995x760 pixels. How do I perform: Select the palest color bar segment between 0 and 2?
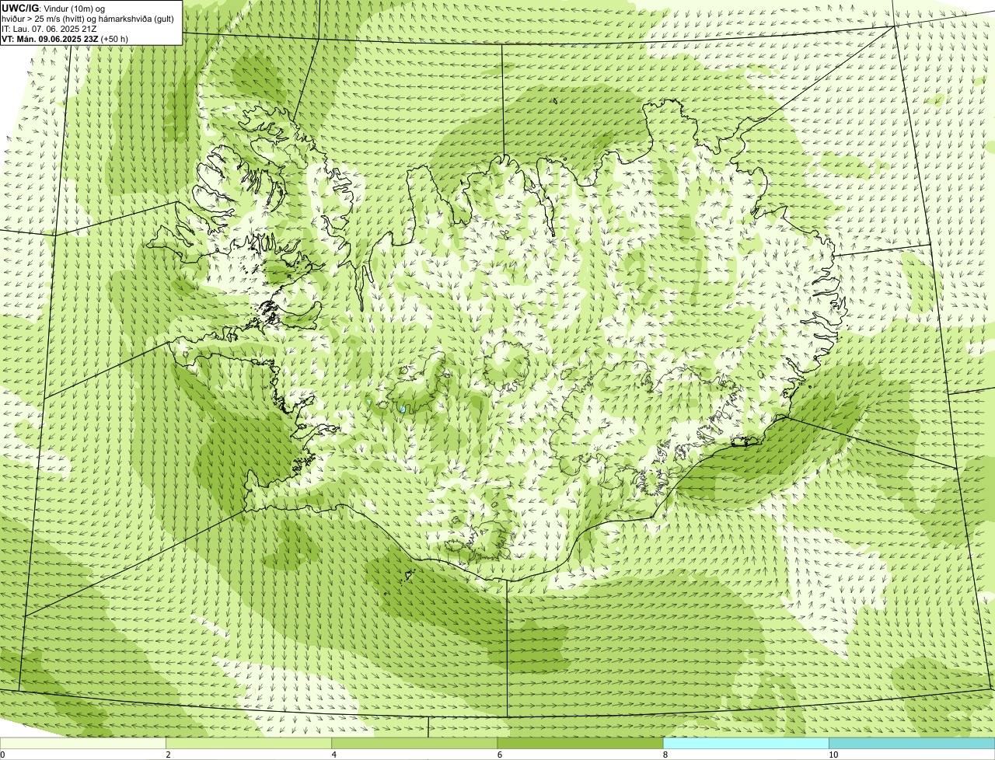pyautogui.click(x=83, y=743)
